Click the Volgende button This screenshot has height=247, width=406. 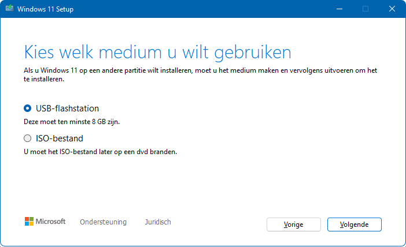354,224
